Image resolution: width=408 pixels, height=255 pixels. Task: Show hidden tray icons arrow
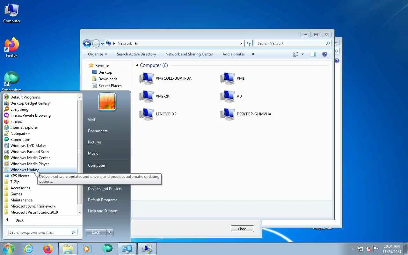click(x=353, y=249)
